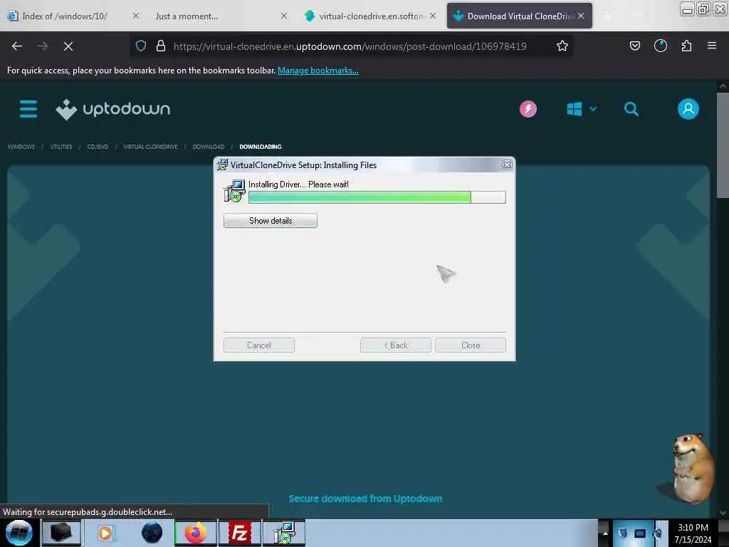Click the Uptodown logo

tap(113, 109)
